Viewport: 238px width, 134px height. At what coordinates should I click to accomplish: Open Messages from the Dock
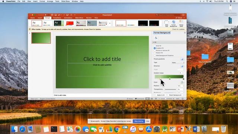pos(86,129)
